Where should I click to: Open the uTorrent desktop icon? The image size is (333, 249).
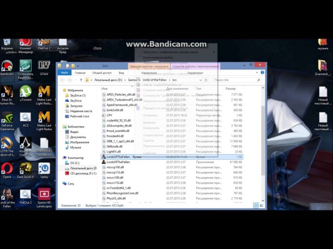[25, 93]
